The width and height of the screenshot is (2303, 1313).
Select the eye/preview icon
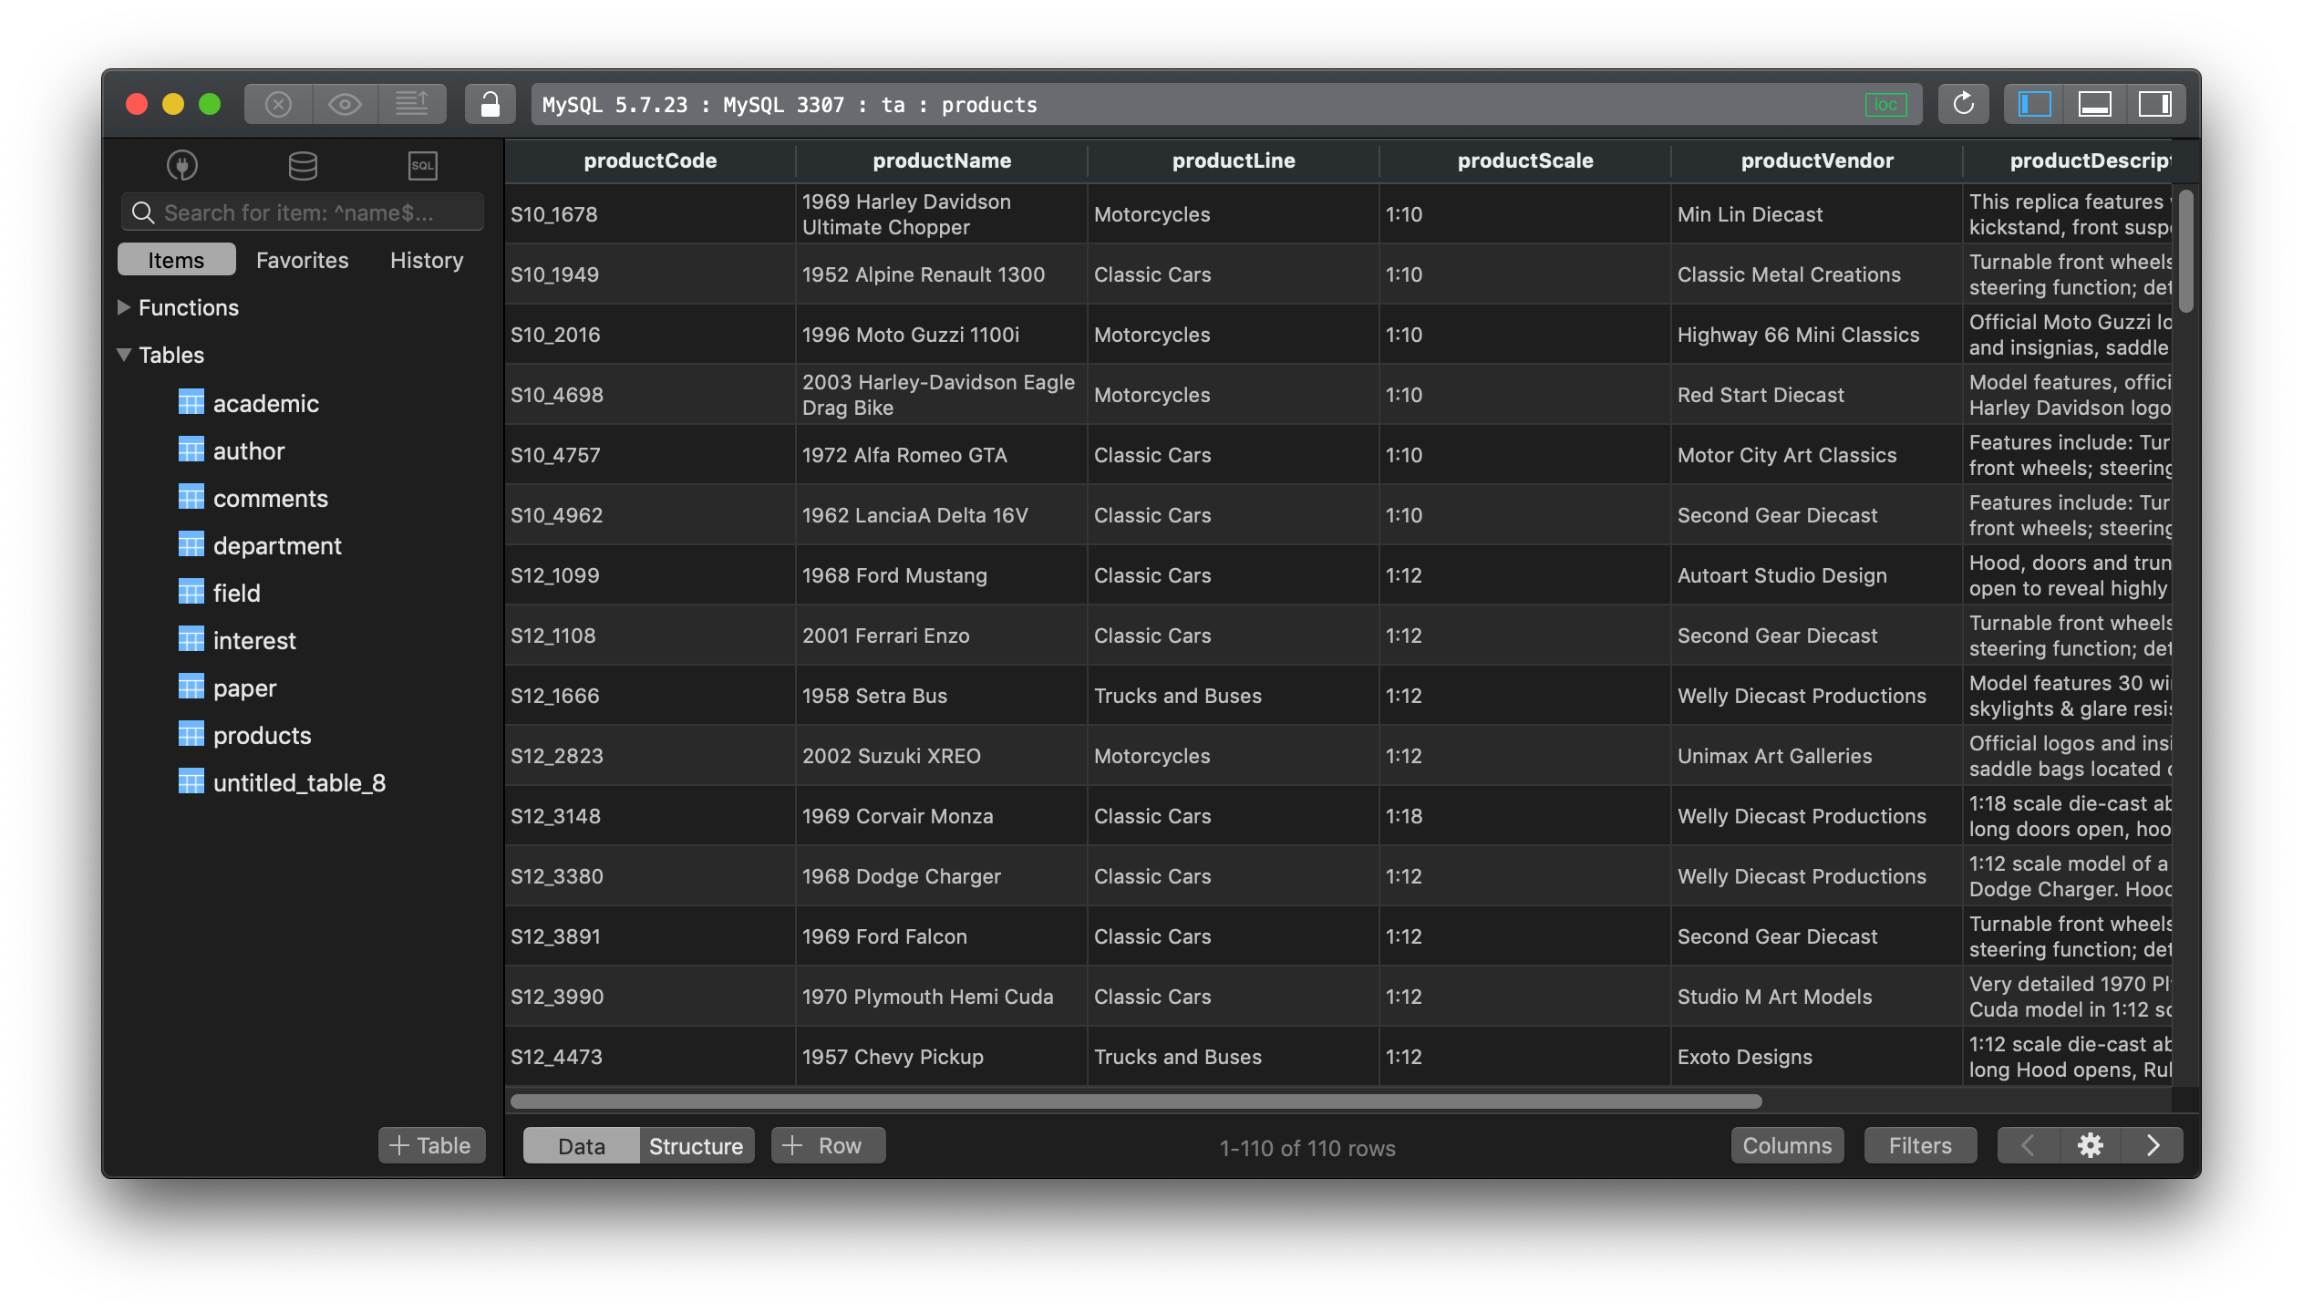coord(346,103)
